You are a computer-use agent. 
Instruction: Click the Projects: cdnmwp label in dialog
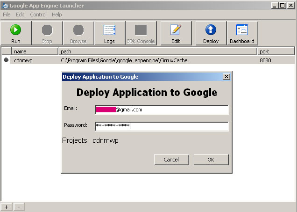[x=90, y=140]
